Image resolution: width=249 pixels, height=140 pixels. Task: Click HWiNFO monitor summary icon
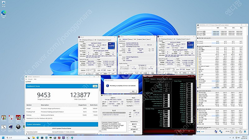[216, 132]
